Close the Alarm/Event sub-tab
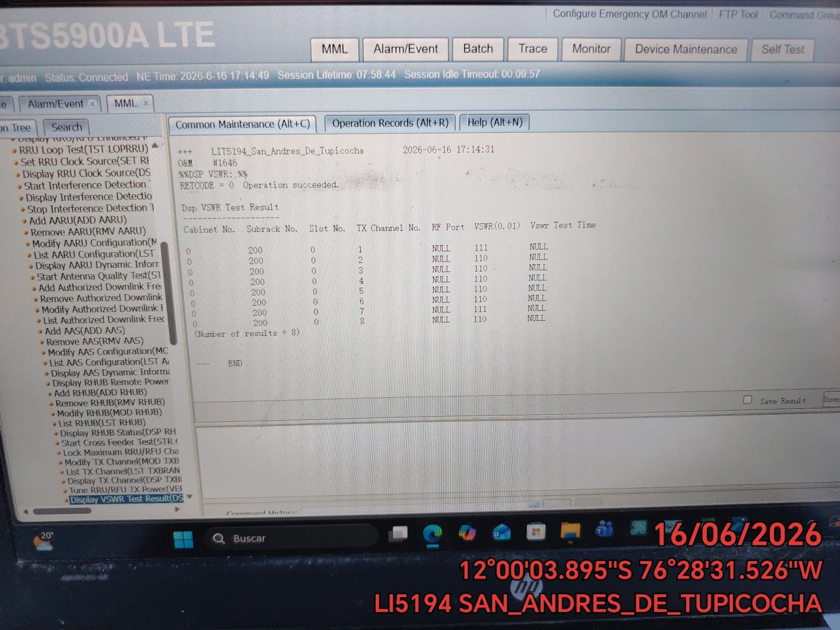The height and width of the screenshot is (630, 840). point(93,104)
